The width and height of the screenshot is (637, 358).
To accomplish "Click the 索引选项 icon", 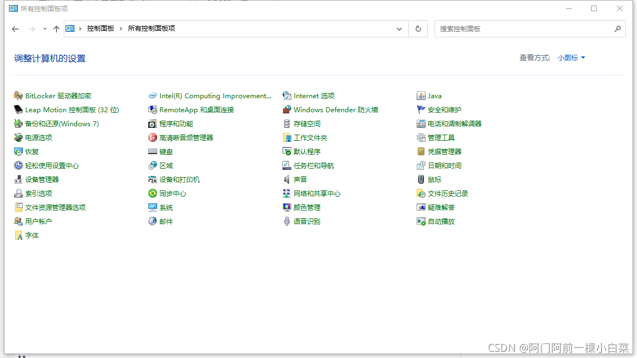I will coord(18,194).
